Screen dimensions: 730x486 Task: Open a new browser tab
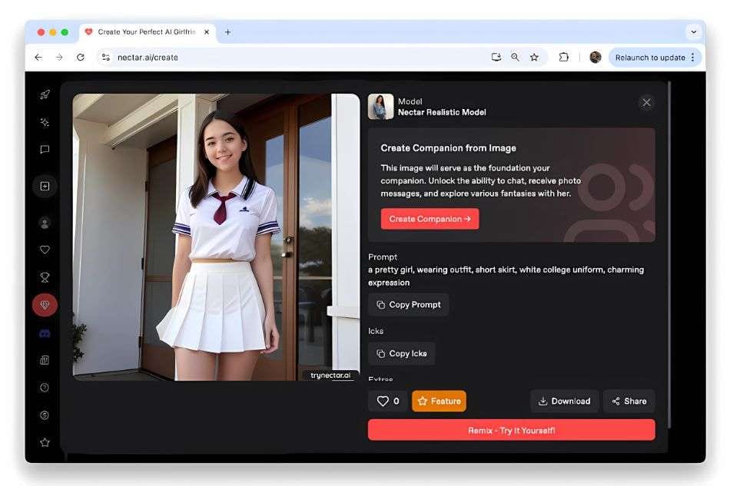tap(227, 32)
